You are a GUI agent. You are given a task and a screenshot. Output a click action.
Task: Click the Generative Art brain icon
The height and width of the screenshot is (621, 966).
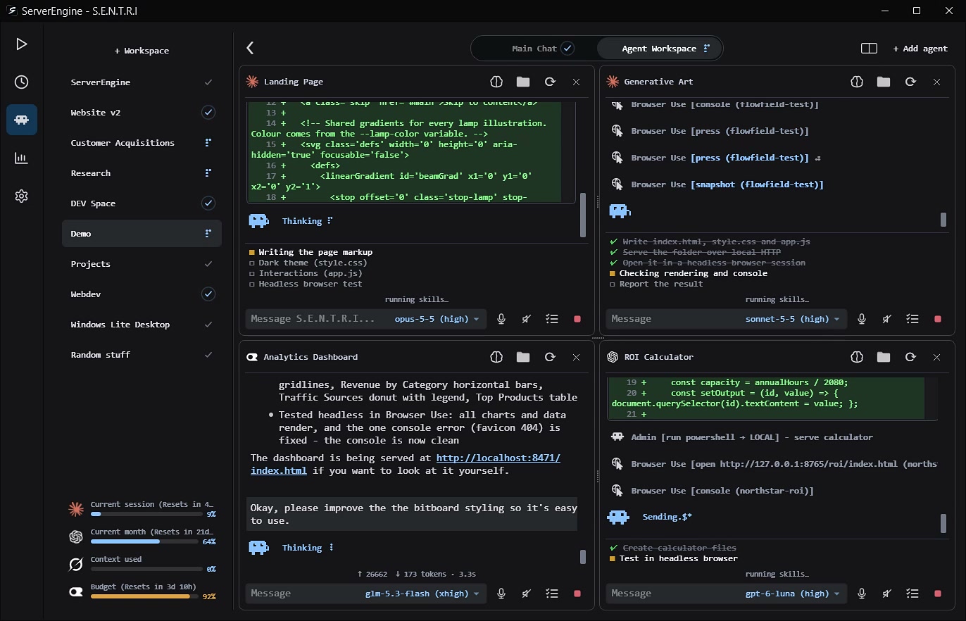point(856,82)
